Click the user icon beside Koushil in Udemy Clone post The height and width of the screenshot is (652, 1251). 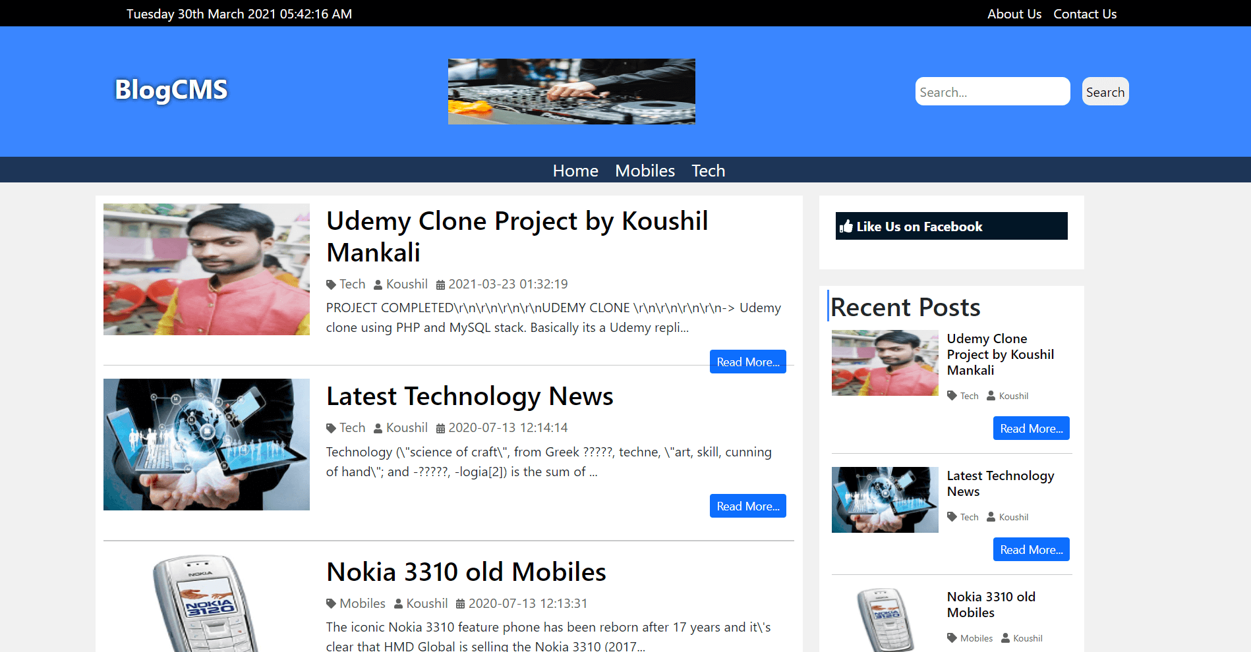(378, 285)
